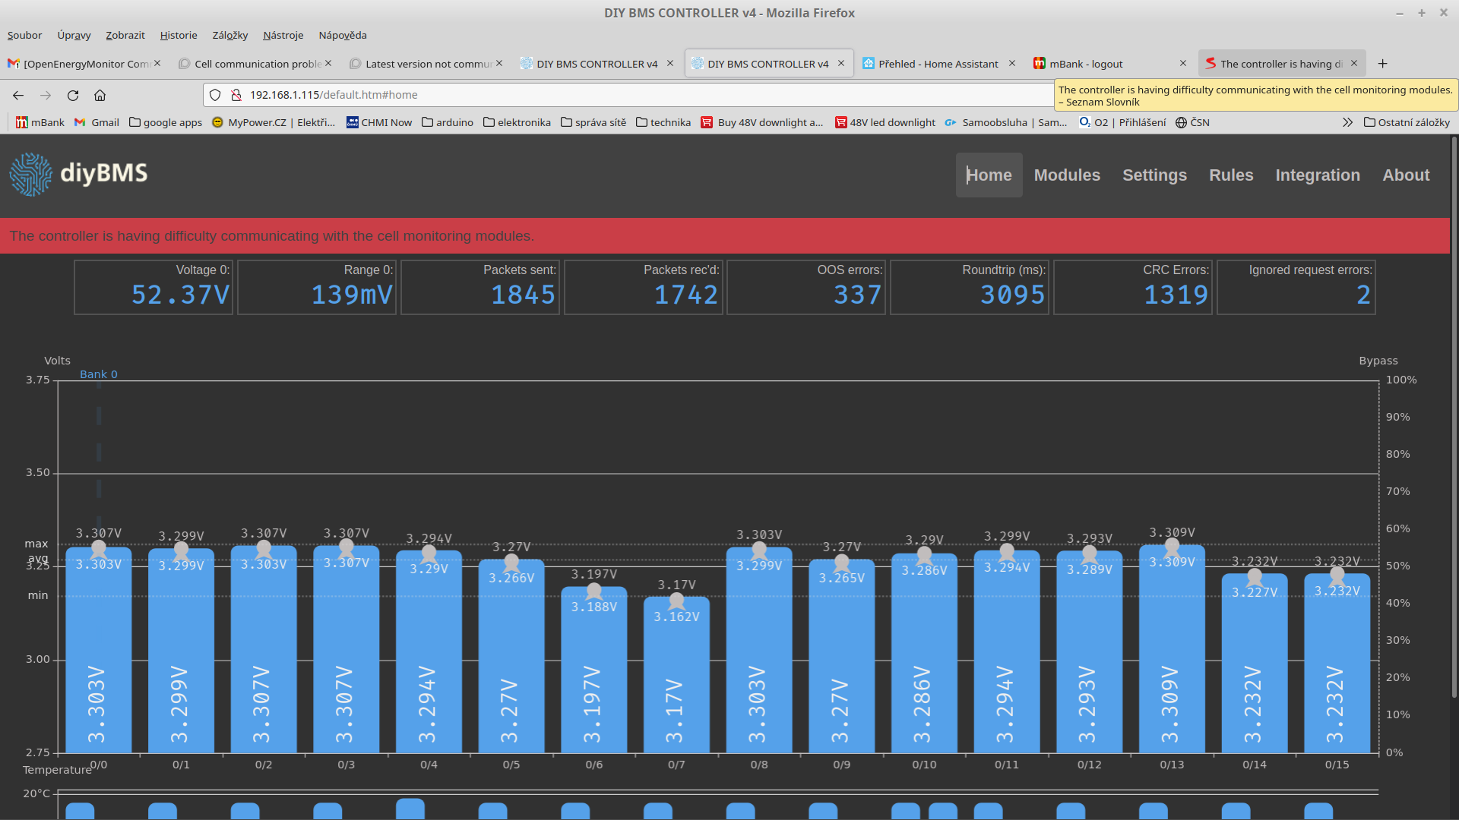Click the red communication warning banner
Viewport: 1459px width, 820px height.
[x=725, y=236]
